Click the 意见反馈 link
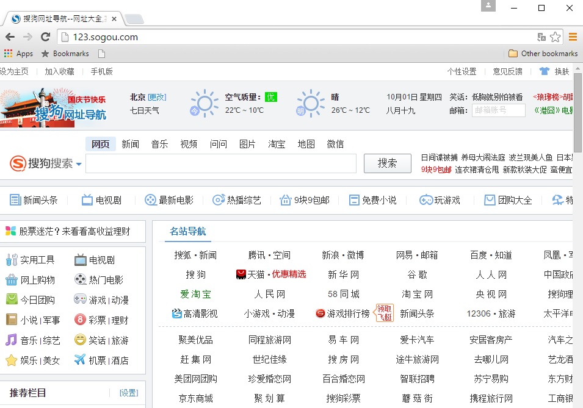 click(x=507, y=71)
